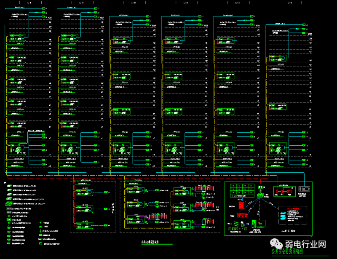Viewport: 337px width, 259px height.
Task: Select the green network switch symbol
Action: 261,195
